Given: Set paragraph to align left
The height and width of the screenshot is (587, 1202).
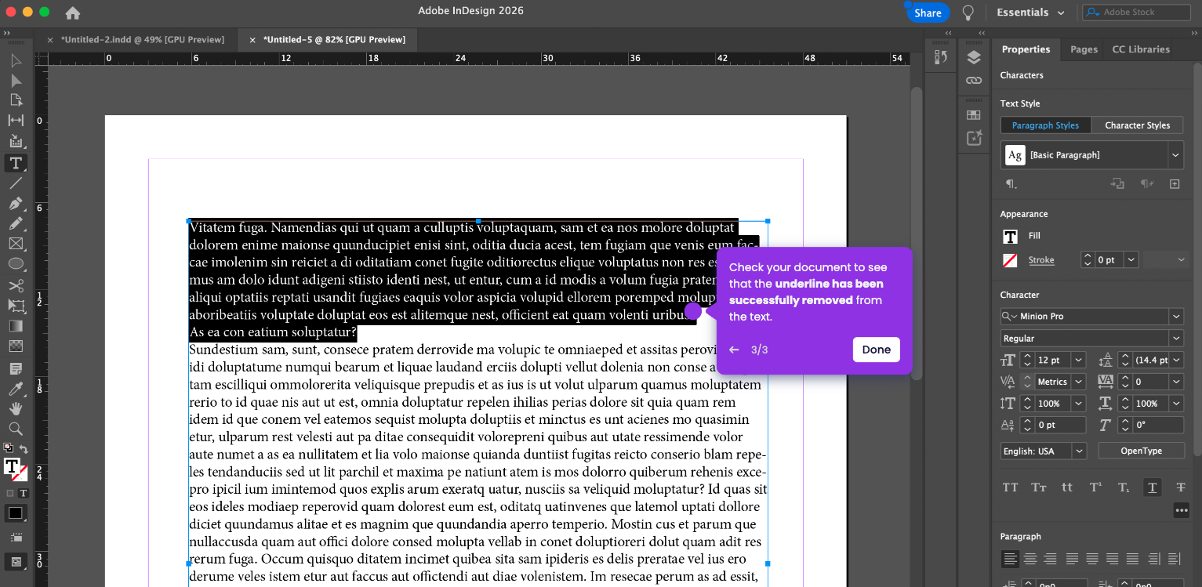Looking at the screenshot, I should 1011,559.
